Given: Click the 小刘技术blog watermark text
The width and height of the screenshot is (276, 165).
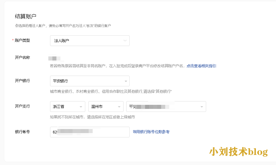Looking at the screenshot, I should [x=238, y=152].
